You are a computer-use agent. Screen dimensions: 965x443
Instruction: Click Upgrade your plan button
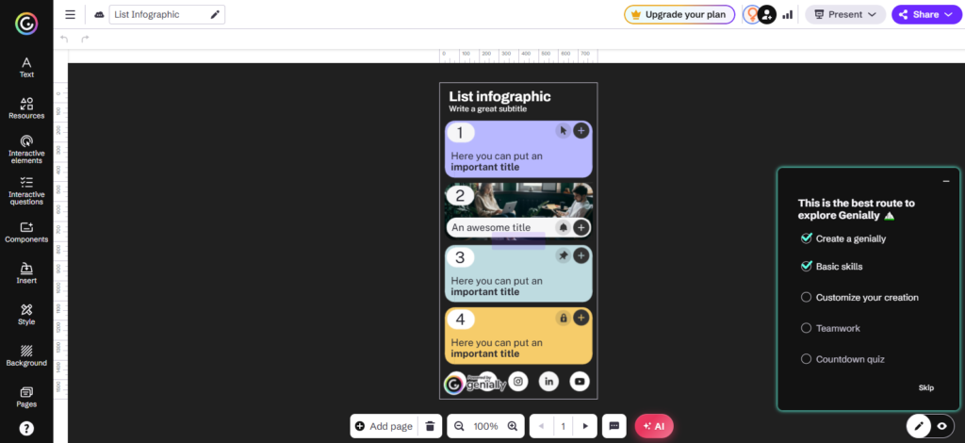[x=679, y=15]
